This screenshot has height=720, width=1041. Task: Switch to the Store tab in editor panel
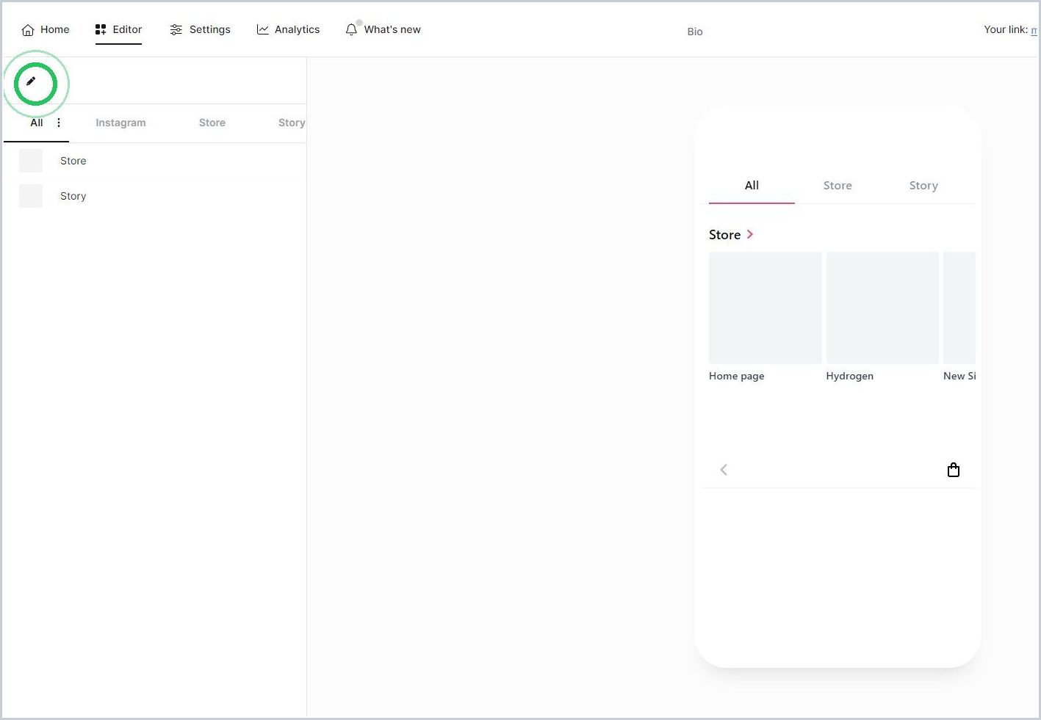(x=212, y=123)
